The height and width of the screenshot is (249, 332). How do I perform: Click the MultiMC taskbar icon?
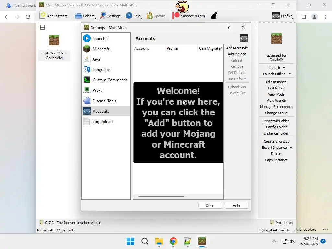(x=202, y=241)
